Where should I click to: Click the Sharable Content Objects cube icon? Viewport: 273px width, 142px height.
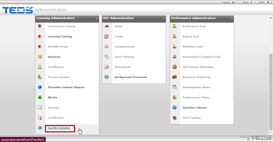tap(40, 87)
